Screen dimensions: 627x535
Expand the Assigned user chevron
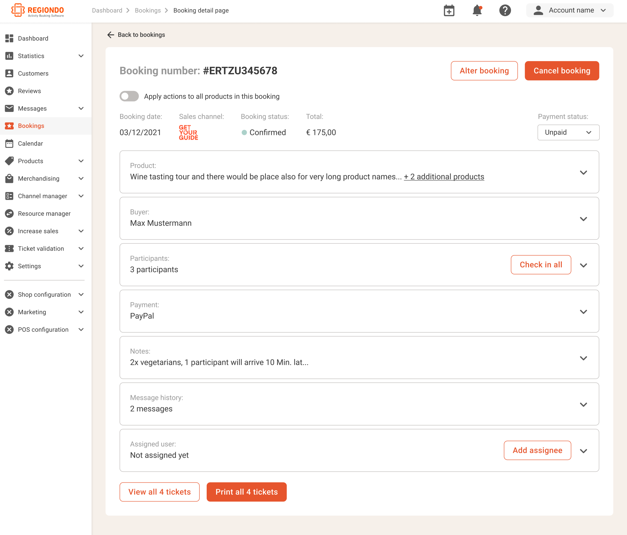tap(583, 451)
